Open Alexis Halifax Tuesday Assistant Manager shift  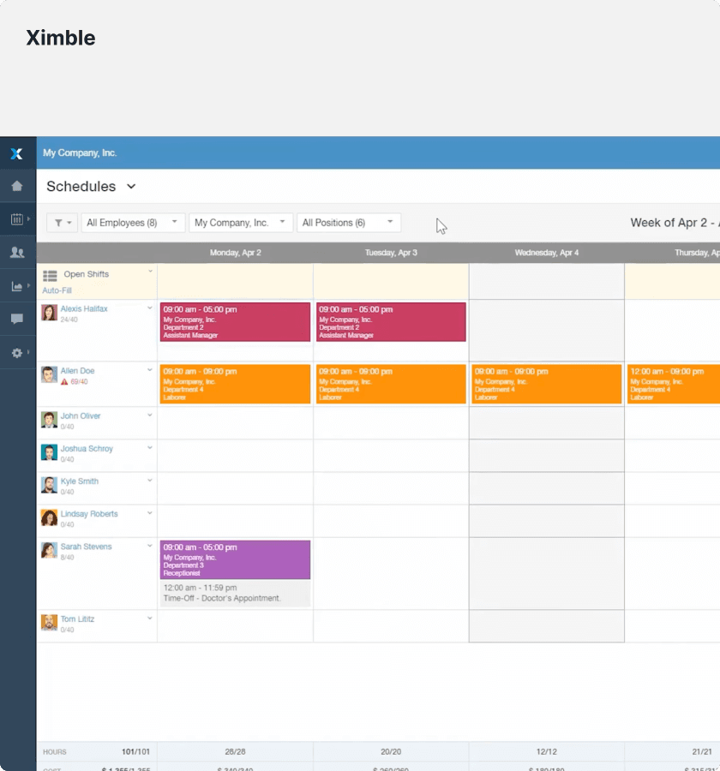[391, 322]
